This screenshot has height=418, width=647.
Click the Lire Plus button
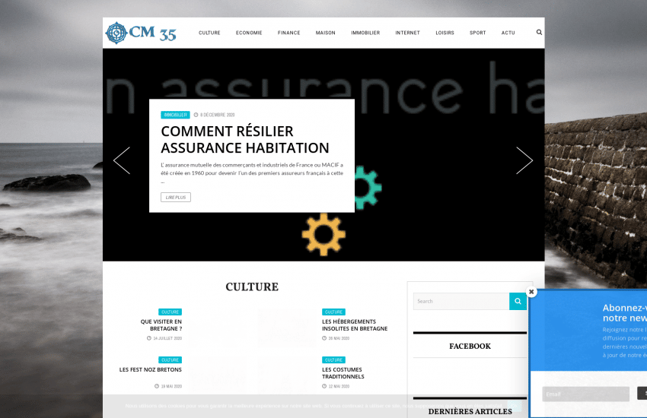(176, 198)
